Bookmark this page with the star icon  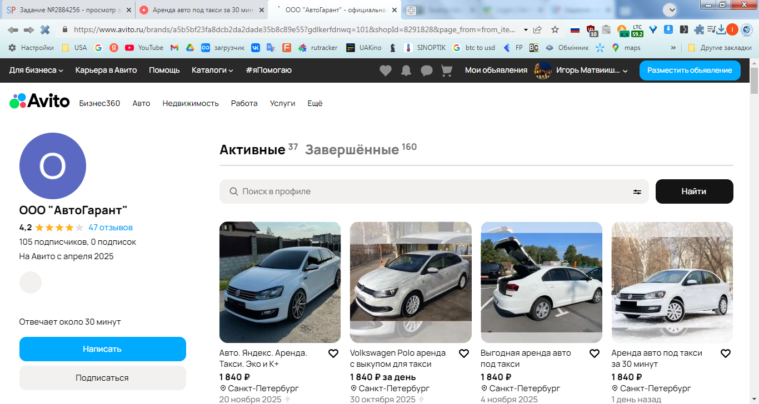coord(555,29)
